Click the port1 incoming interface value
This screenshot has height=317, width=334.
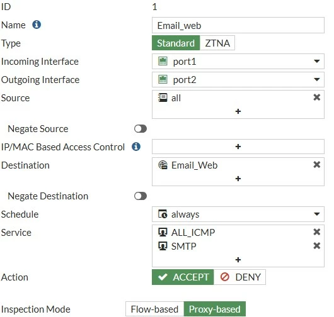(185, 62)
